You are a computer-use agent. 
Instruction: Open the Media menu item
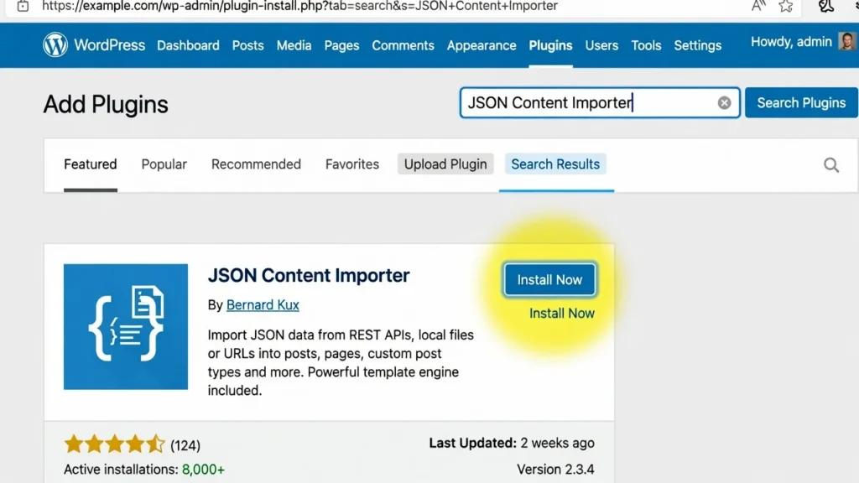pos(294,45)
